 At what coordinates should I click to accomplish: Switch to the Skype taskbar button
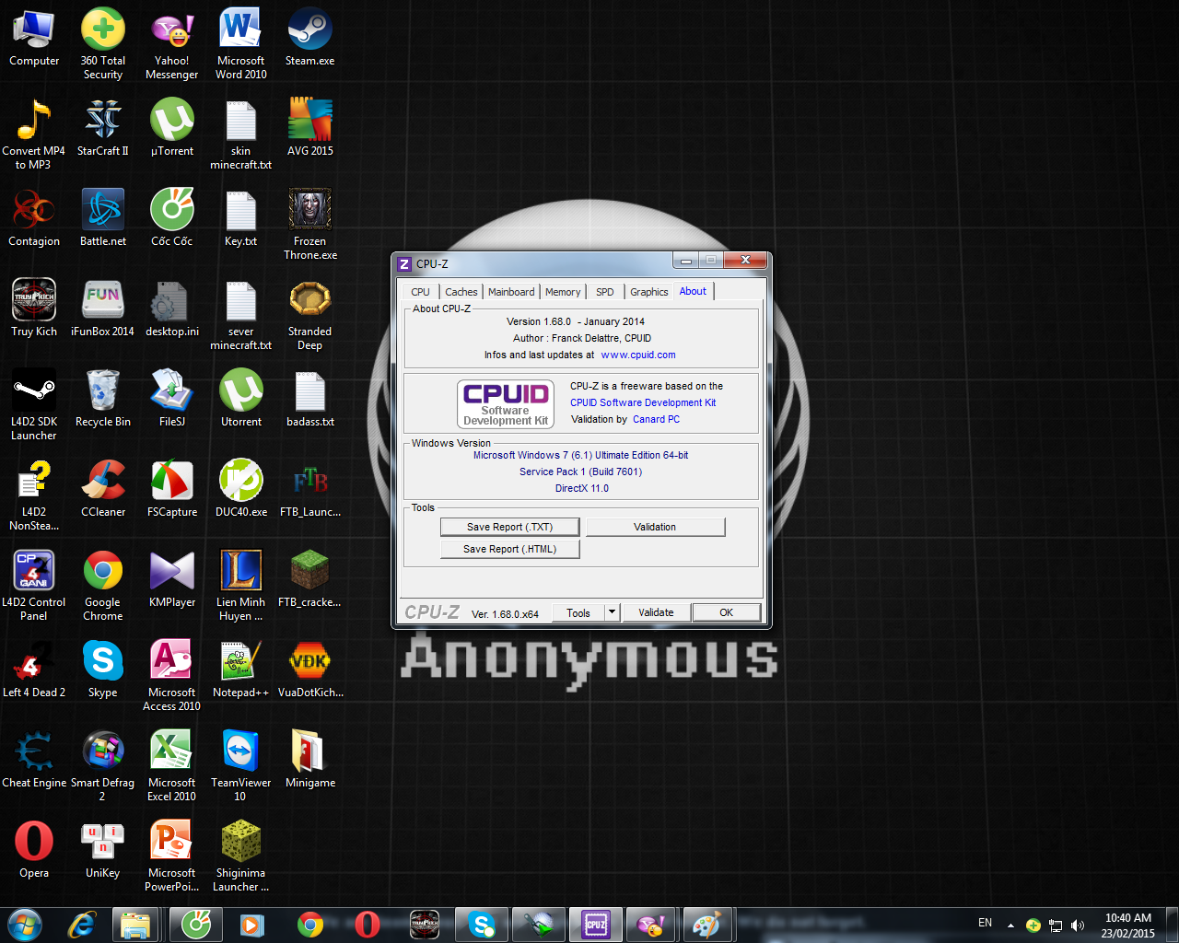click(482, 924)
